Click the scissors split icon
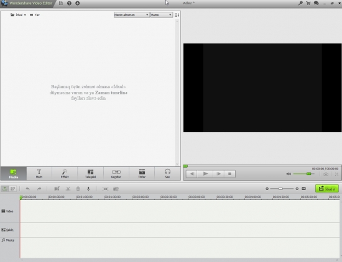This screenshot has height=262, width=342. tap(68, 189)
